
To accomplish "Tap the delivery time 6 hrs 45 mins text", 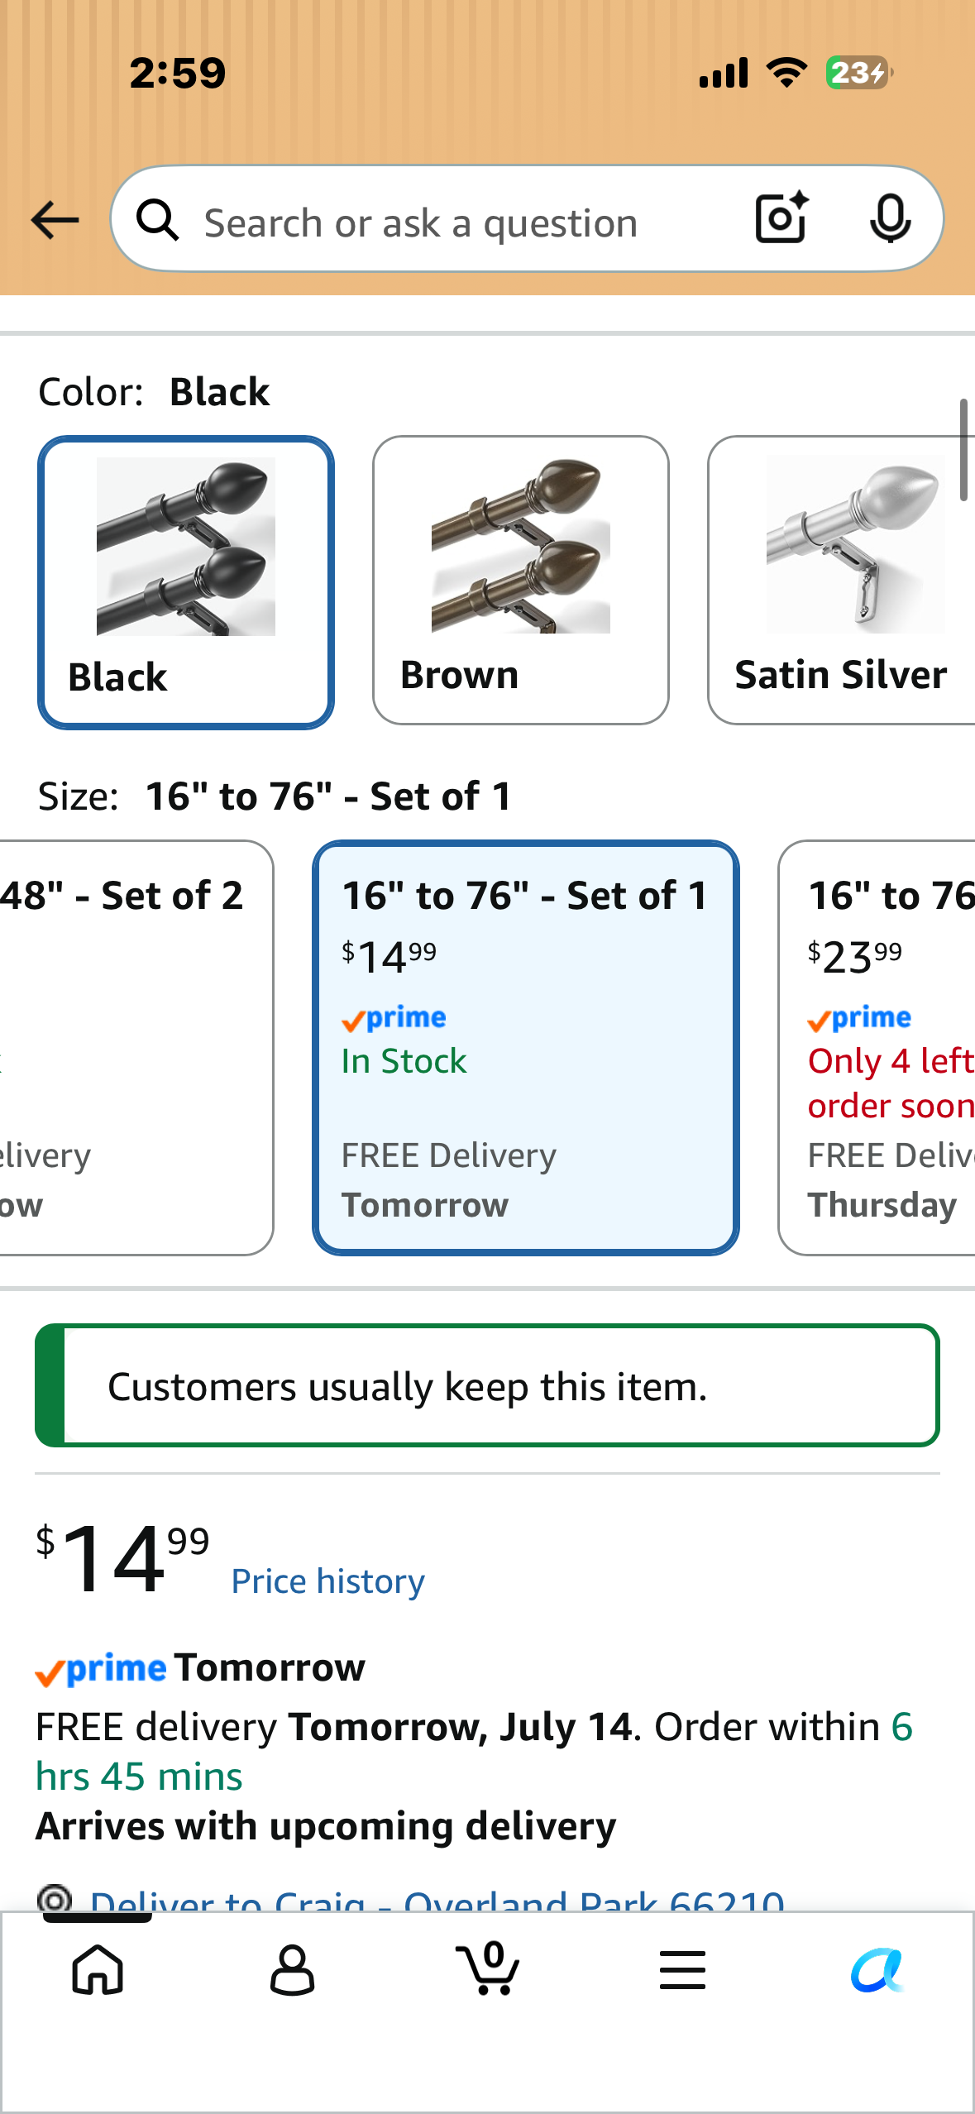I will tap(474, 1752).
